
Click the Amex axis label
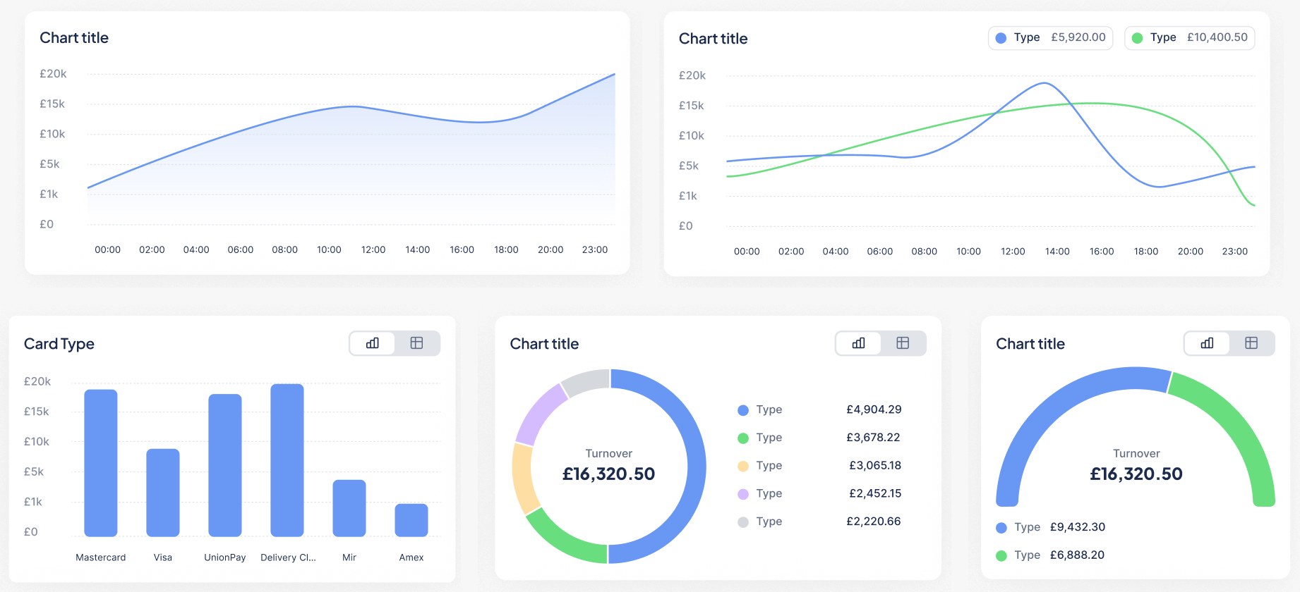(411, 557)
